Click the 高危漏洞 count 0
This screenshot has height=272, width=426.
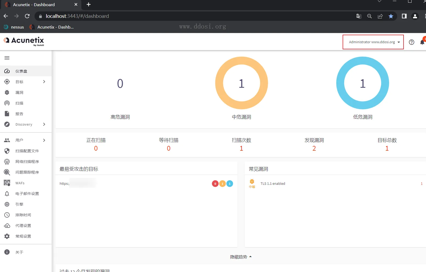(120, 84)
